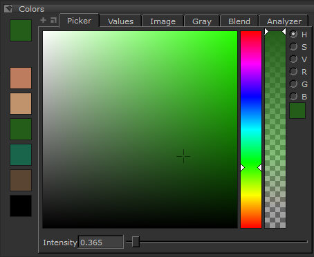Image resolution: width=314 pixels, height=257 pixels.
Task: Click the left alpha strip arrow marker
Action: [266, 32]
